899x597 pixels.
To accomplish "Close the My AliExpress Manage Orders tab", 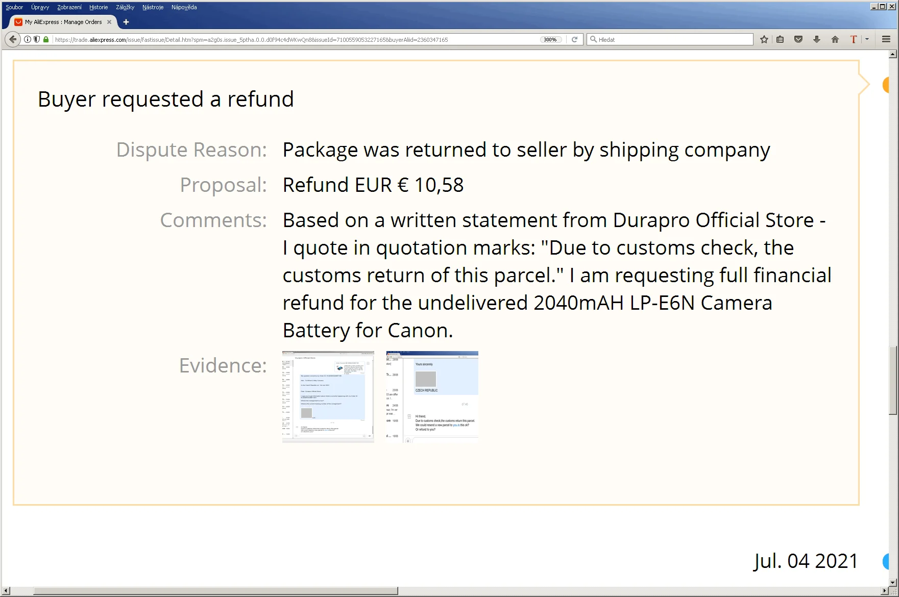I will click(109, 22).
